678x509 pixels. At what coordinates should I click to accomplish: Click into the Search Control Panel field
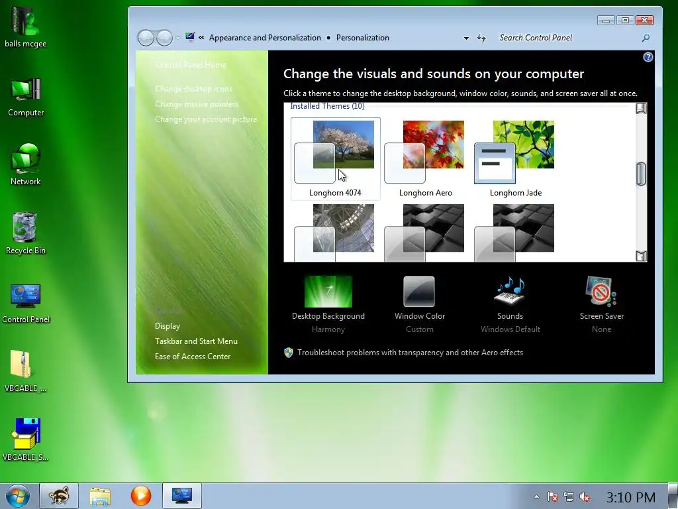[569, 38]
